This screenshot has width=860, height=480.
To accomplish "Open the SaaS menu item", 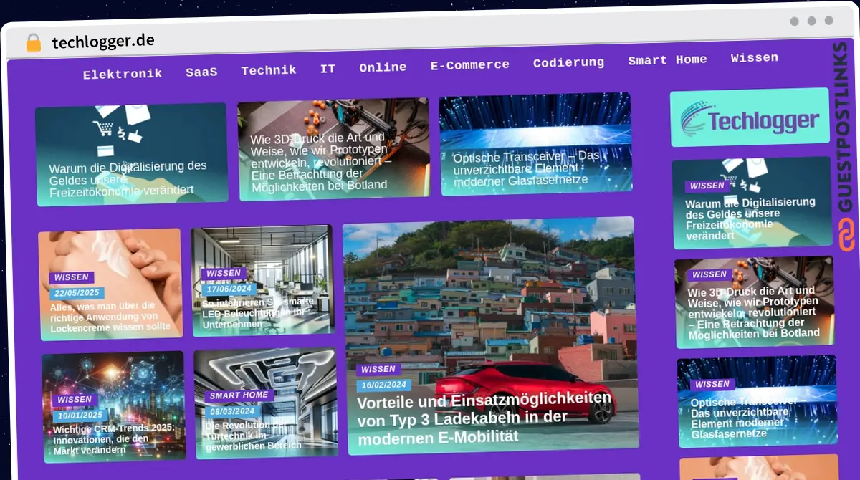I will point(201,72).
